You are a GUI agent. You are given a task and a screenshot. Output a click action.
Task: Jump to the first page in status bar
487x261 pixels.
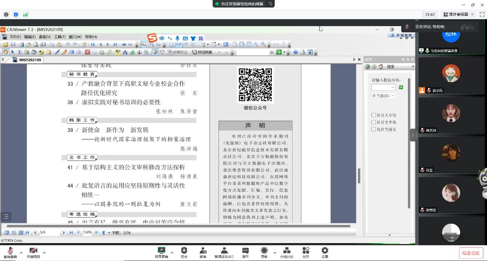27,233
